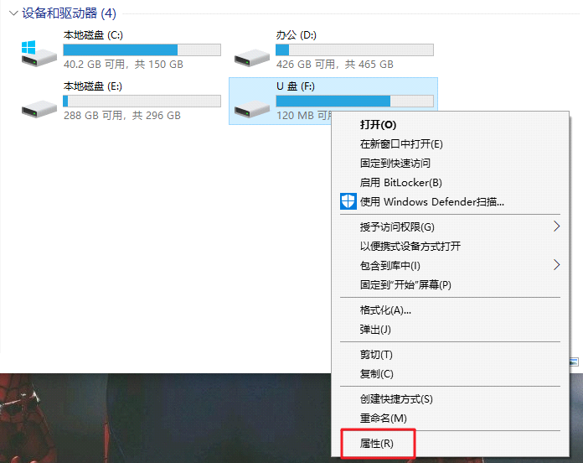Choose 重命名(M) menu item

383,419
